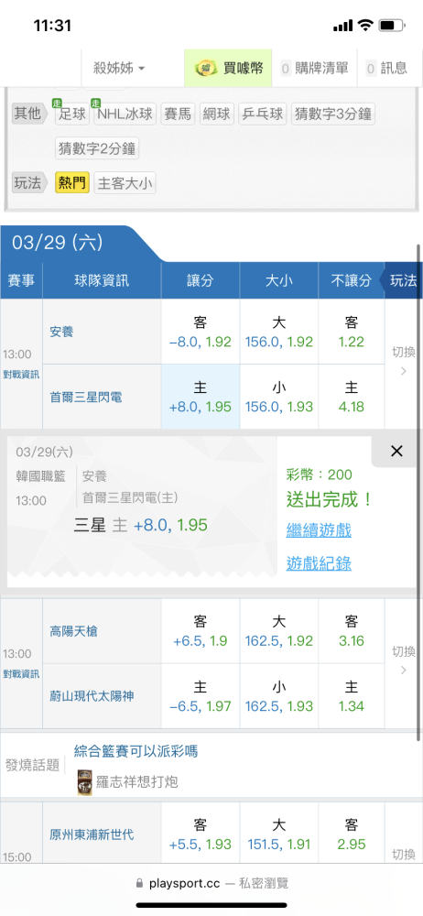Viewport: 423px width, 916px height.
Task: Open the 殺姊姊 account dropdown
Action: [119, 69]
